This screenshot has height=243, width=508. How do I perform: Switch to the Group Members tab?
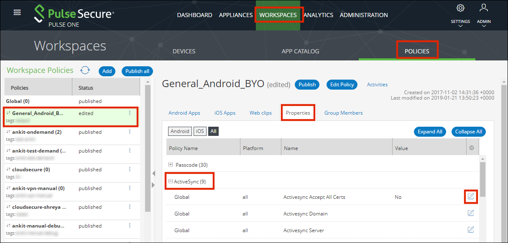pyautogui.click(x=343, y=113)
